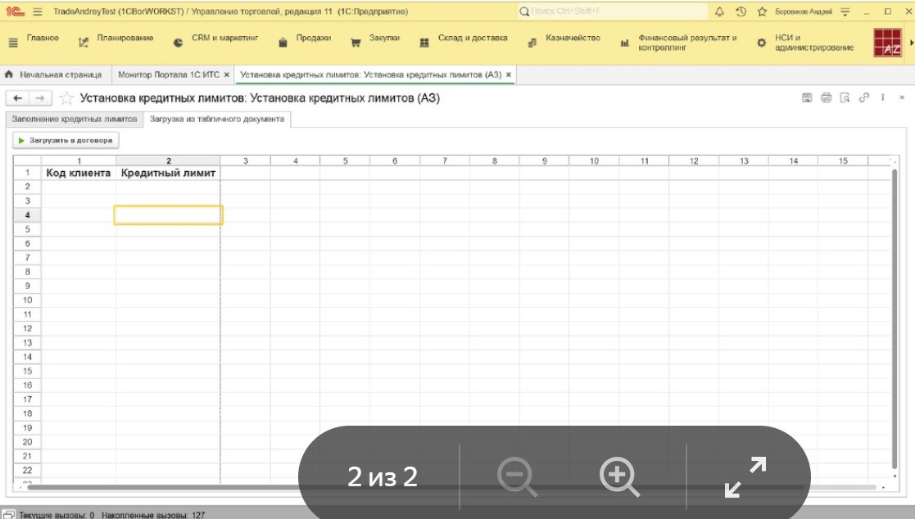Open service settings menu beside user name
915x519 pixels.
click(x=845, y=11)
